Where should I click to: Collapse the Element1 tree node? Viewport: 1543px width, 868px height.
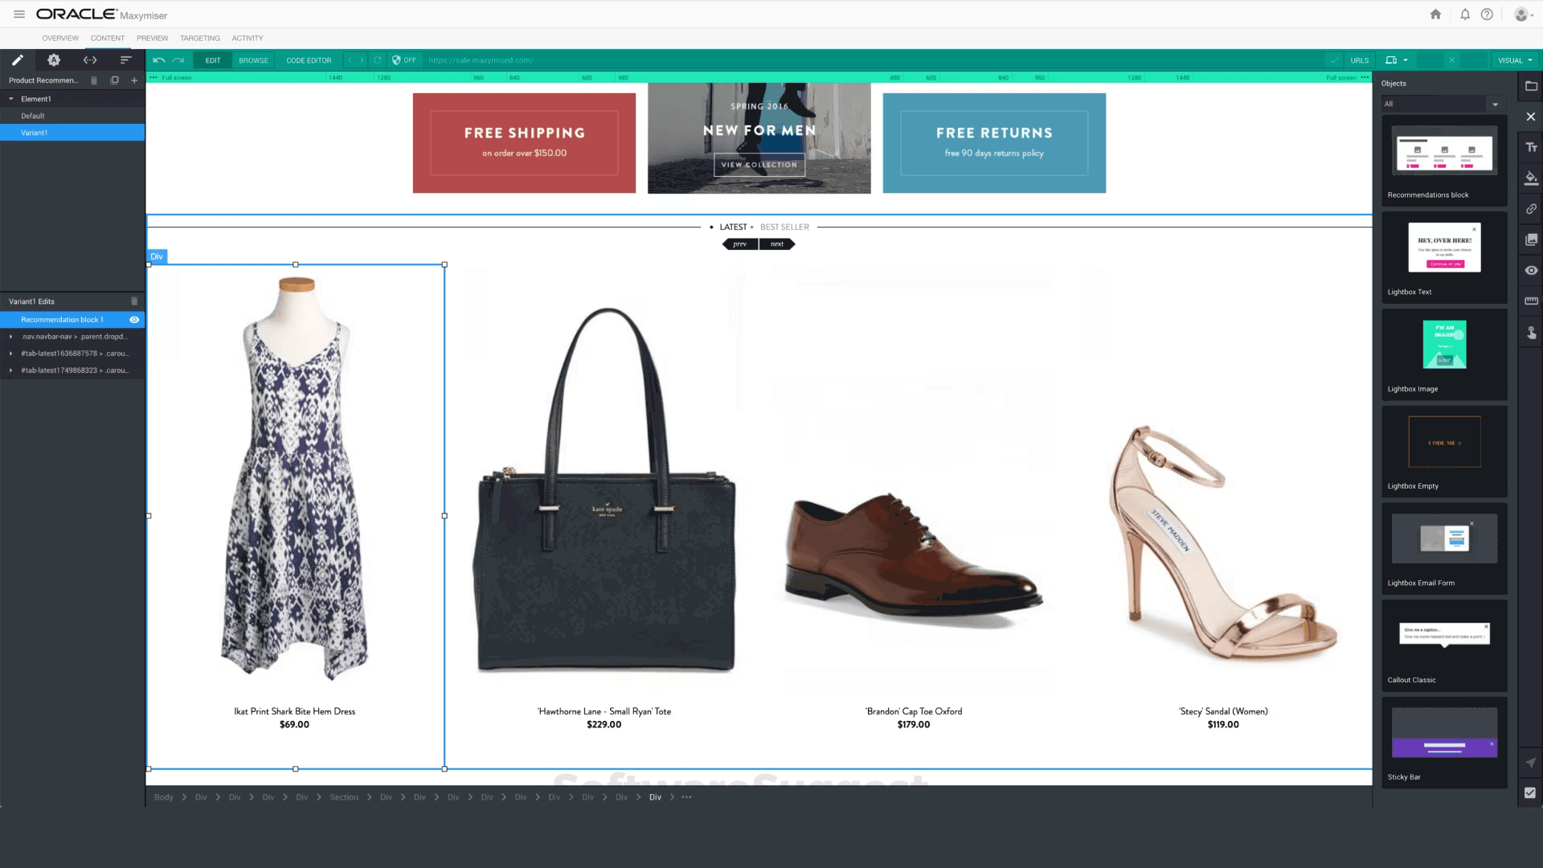[11, 99]
